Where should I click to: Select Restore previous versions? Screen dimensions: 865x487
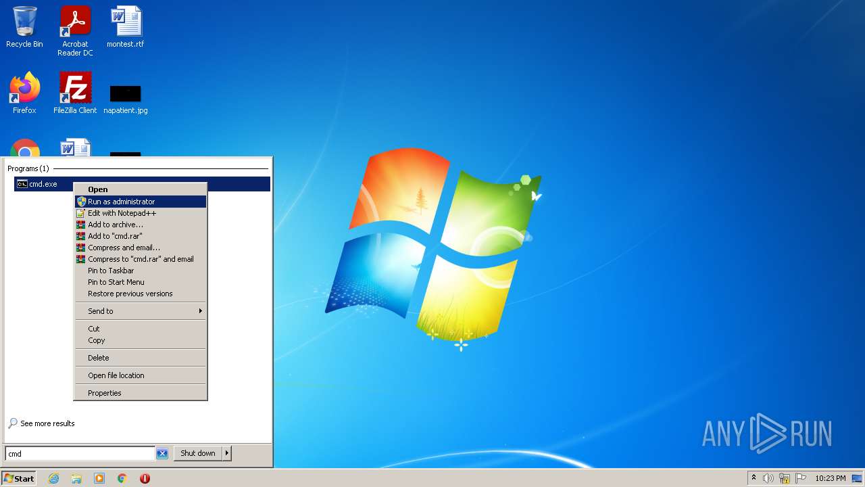point(140,294)
